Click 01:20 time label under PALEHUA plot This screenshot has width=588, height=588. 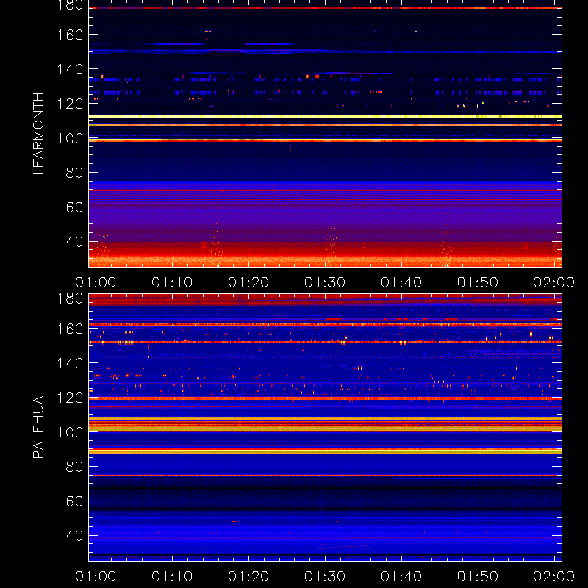(x=248, y=576)
